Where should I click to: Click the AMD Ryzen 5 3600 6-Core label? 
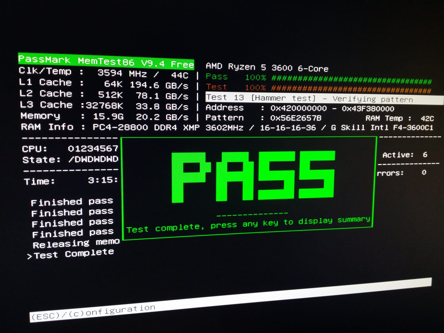pyautogui.click(x=267, y=67)
